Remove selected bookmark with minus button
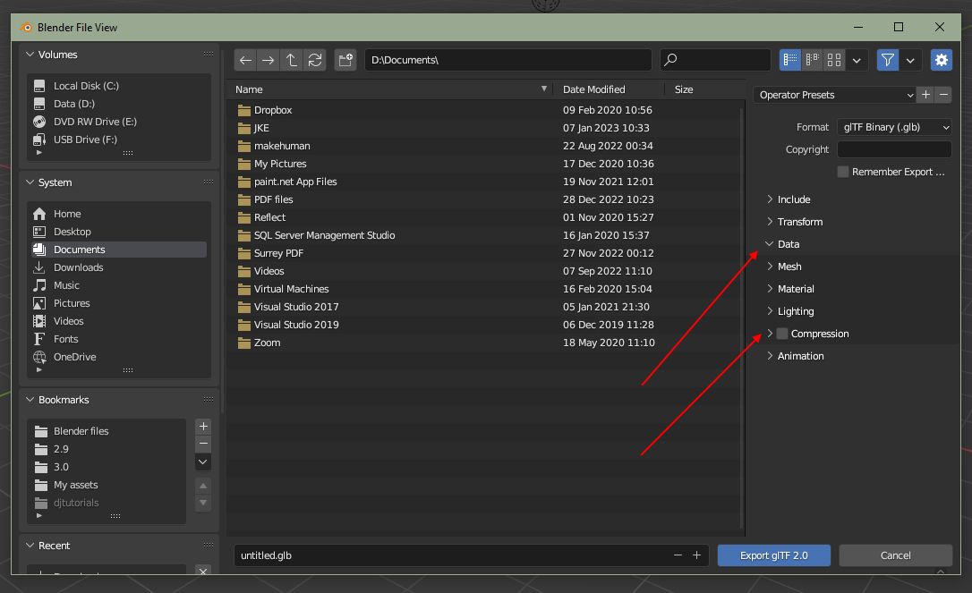 pos(203,444)
